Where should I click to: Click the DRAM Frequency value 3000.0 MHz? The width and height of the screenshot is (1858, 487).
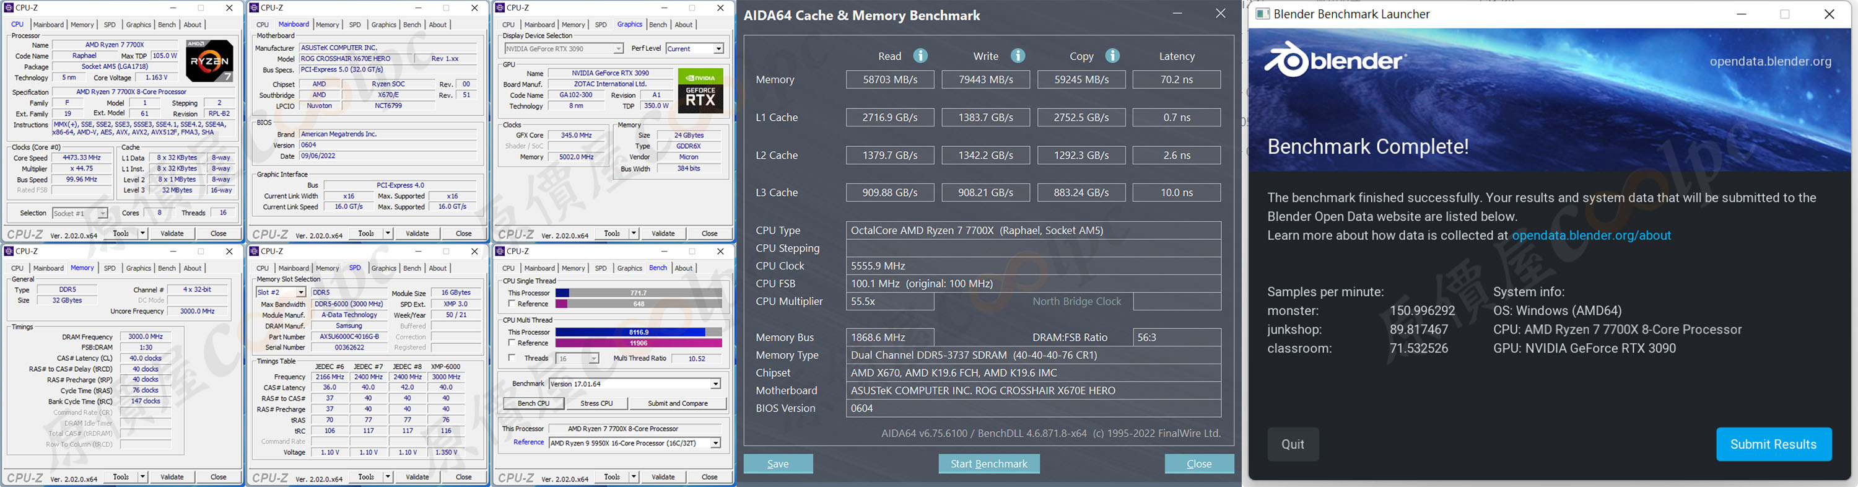tap(145, 337)
